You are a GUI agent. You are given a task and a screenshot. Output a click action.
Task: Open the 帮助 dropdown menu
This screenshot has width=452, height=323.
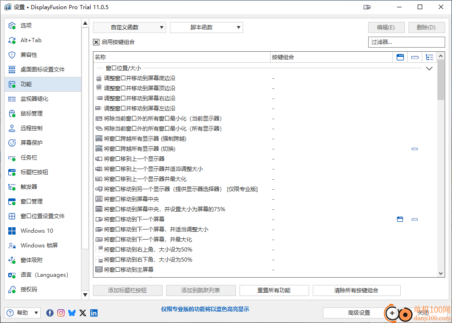(23, 312)
